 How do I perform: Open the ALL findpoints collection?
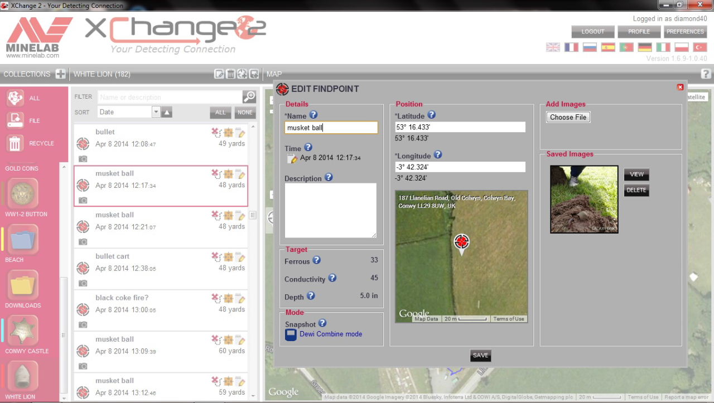pos(15,98)
